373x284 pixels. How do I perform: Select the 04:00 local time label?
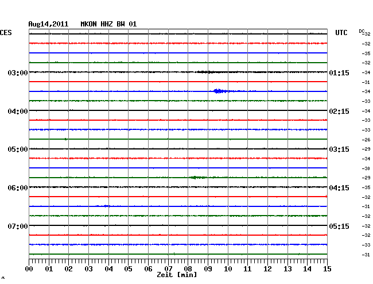18,112
